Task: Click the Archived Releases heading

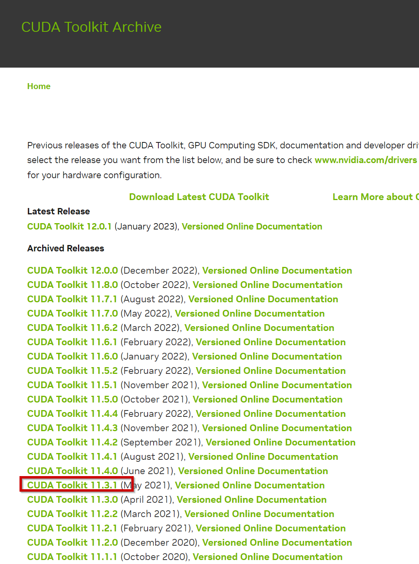Action: click(66, 248)
